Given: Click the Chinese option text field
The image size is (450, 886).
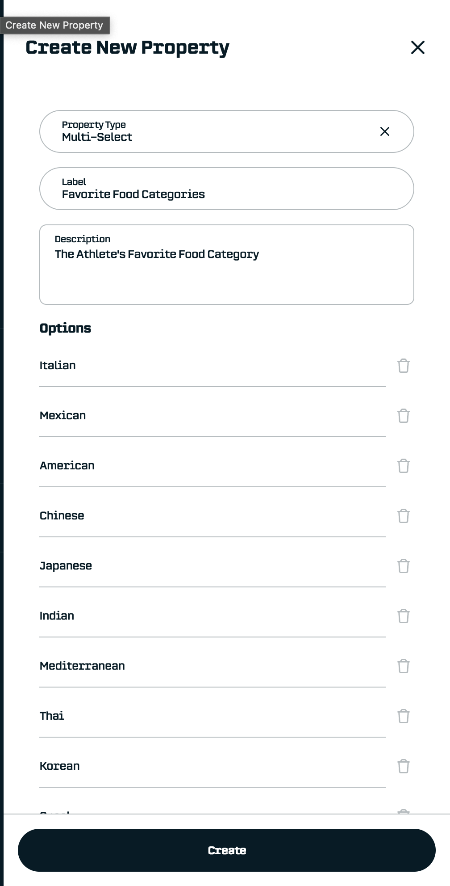Looking at the screenshot, I should pyautogui.click(x=212, y=516).
